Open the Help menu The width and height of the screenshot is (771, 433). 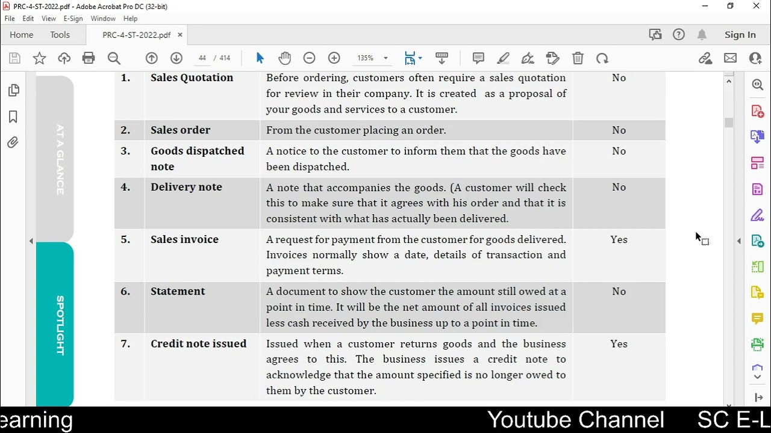(130, 19)
